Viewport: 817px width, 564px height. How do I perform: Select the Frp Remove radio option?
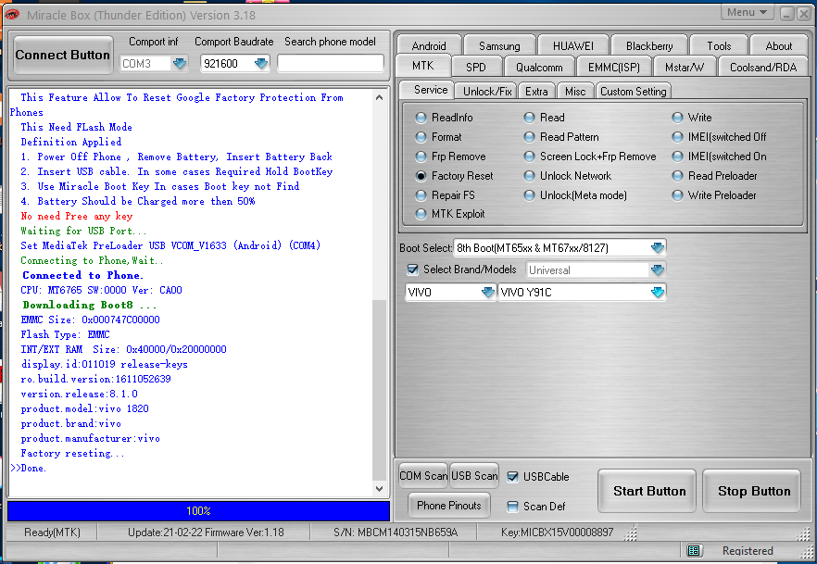tap(421, 157)
